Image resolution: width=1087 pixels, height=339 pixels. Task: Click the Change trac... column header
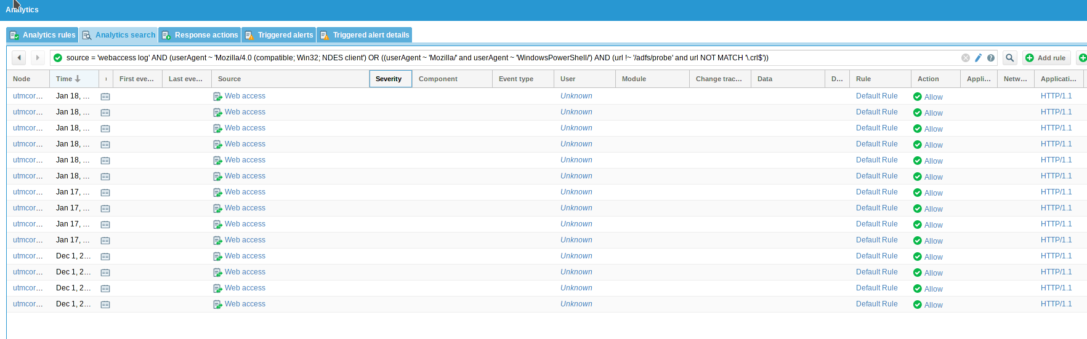pos(720,79)
